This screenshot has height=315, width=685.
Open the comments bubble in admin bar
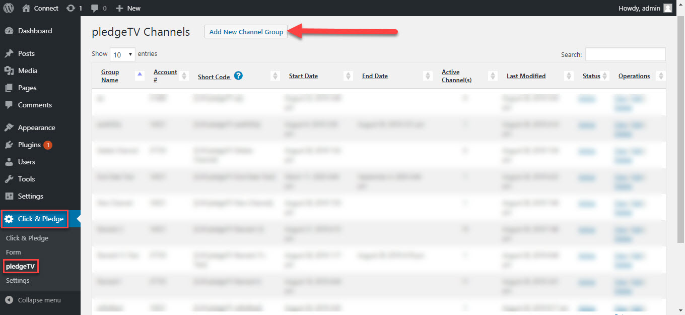[x=99, y=8]
